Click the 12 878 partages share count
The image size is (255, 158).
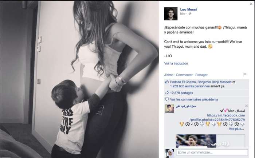pyautogui.click(x=181, y=93)
